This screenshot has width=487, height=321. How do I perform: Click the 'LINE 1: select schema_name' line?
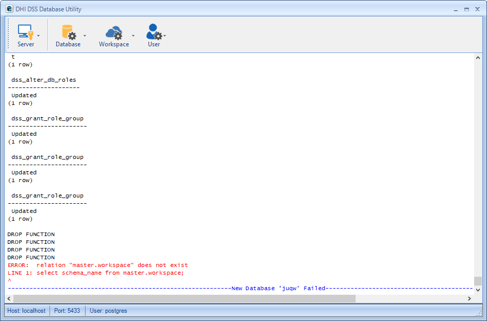click(96, 273)
